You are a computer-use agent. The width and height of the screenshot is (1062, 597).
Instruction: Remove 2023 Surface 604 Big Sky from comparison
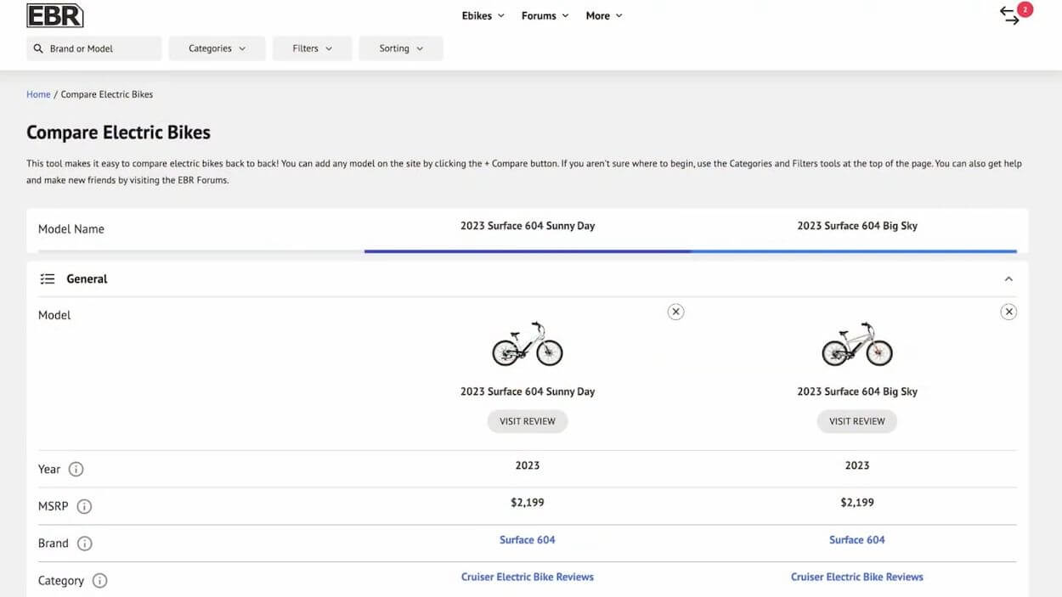(1008, 312)
